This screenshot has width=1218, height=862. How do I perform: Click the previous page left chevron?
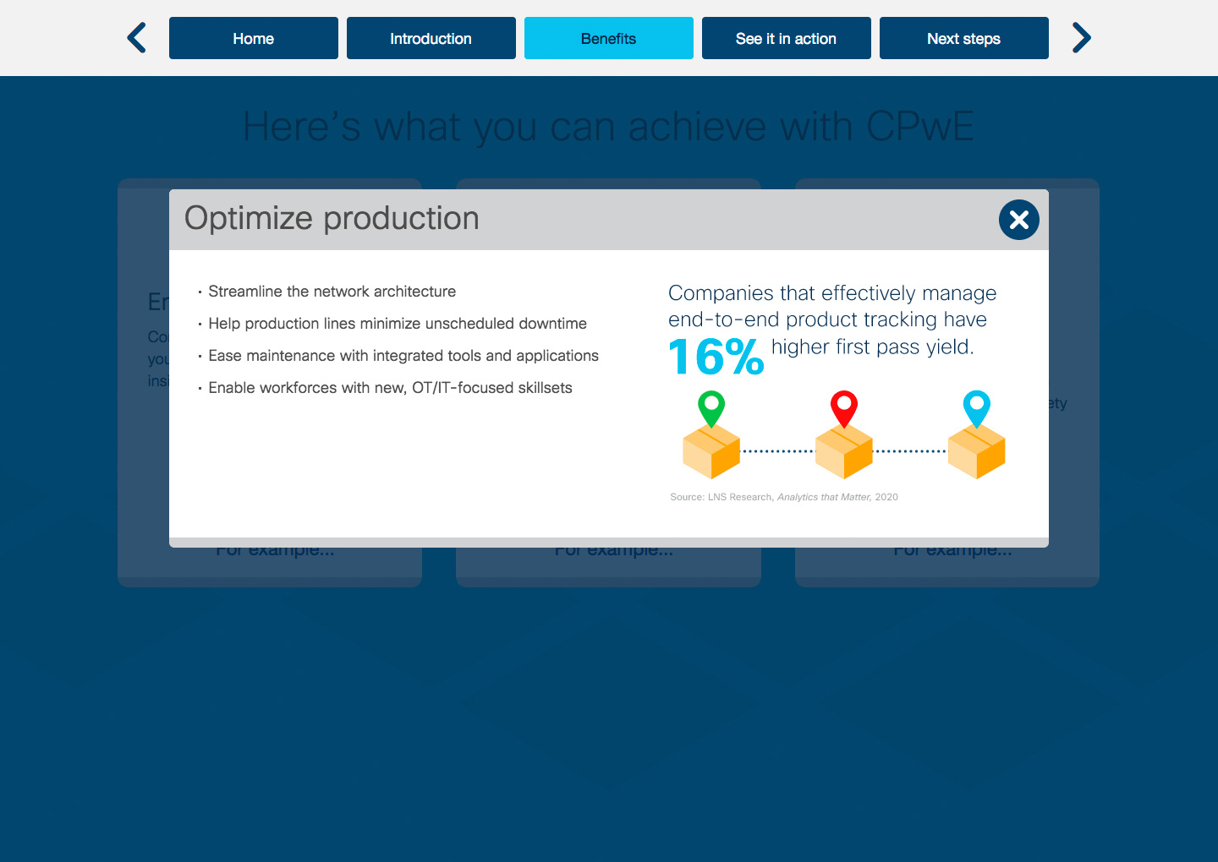coord(137,38)
